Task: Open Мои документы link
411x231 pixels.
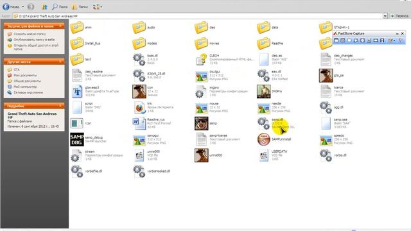Action: point(25,75)
